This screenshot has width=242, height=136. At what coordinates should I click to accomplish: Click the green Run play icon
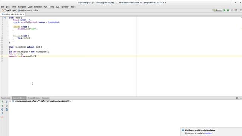pyautogui.click(x=224, y=10)
